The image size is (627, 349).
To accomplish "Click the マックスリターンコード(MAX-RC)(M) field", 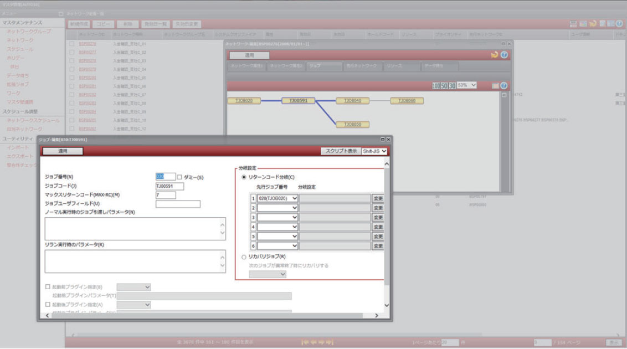I will [166, 195].
